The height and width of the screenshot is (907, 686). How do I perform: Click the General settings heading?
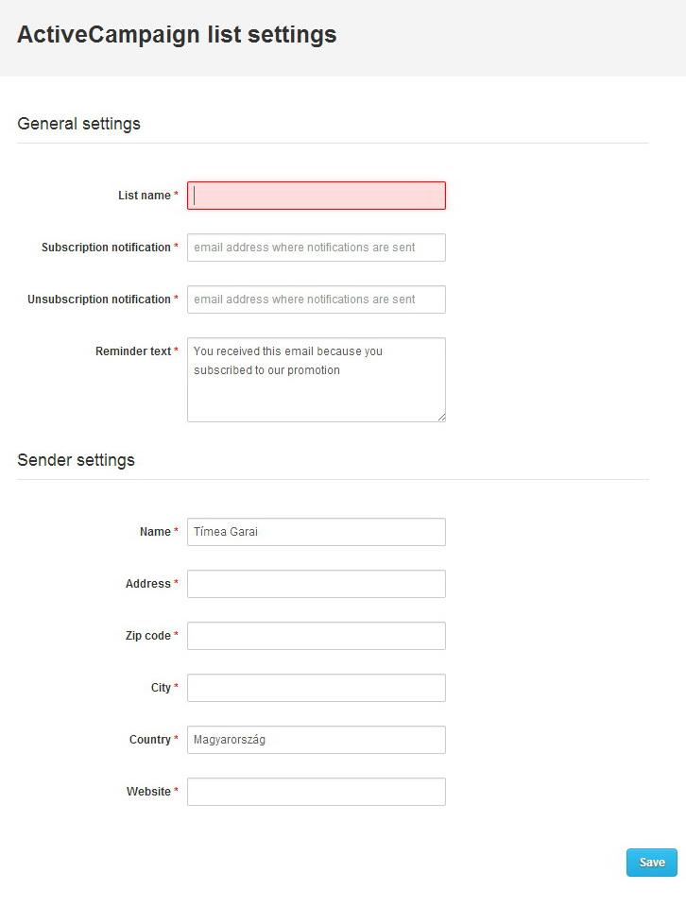pyautogui.click(x=78, y=124)
